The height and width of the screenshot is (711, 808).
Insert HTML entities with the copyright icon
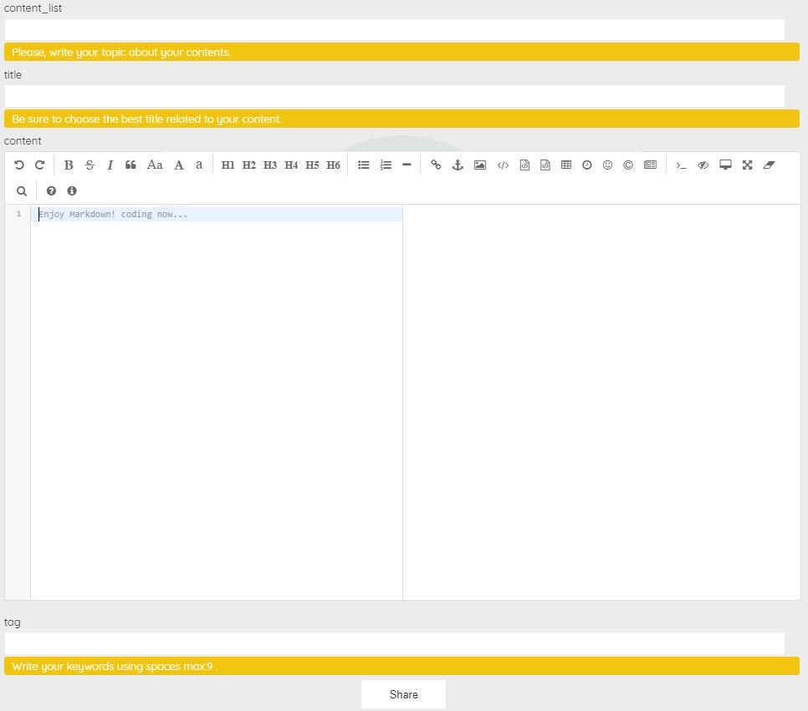628,165
